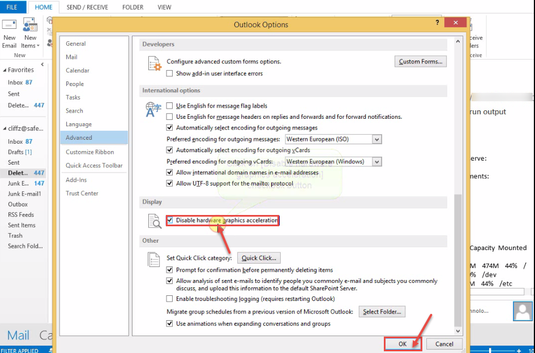The image size is (535, 353).
Task: Click the options panel scrollbar thumb
Action: tap(458, 261)
